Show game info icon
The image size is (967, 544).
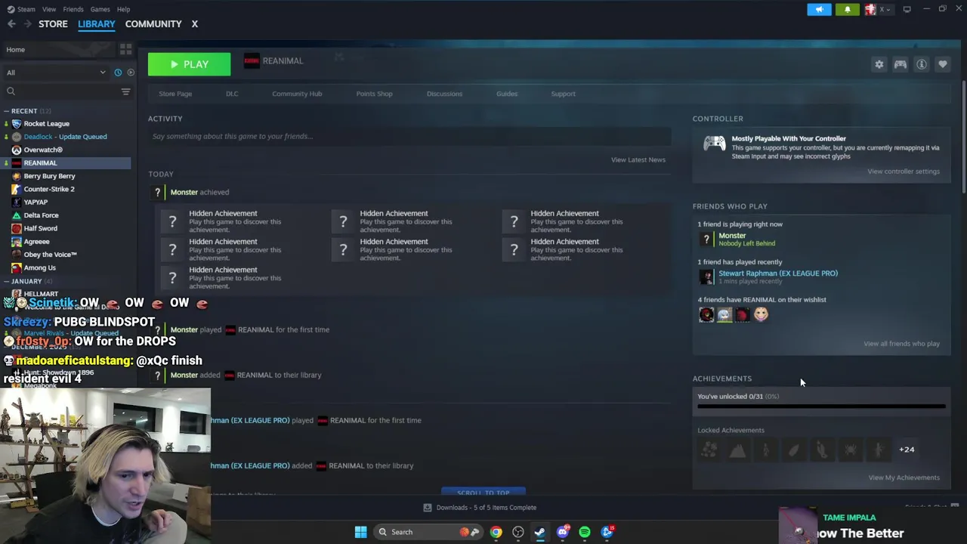tap(921, 65)
